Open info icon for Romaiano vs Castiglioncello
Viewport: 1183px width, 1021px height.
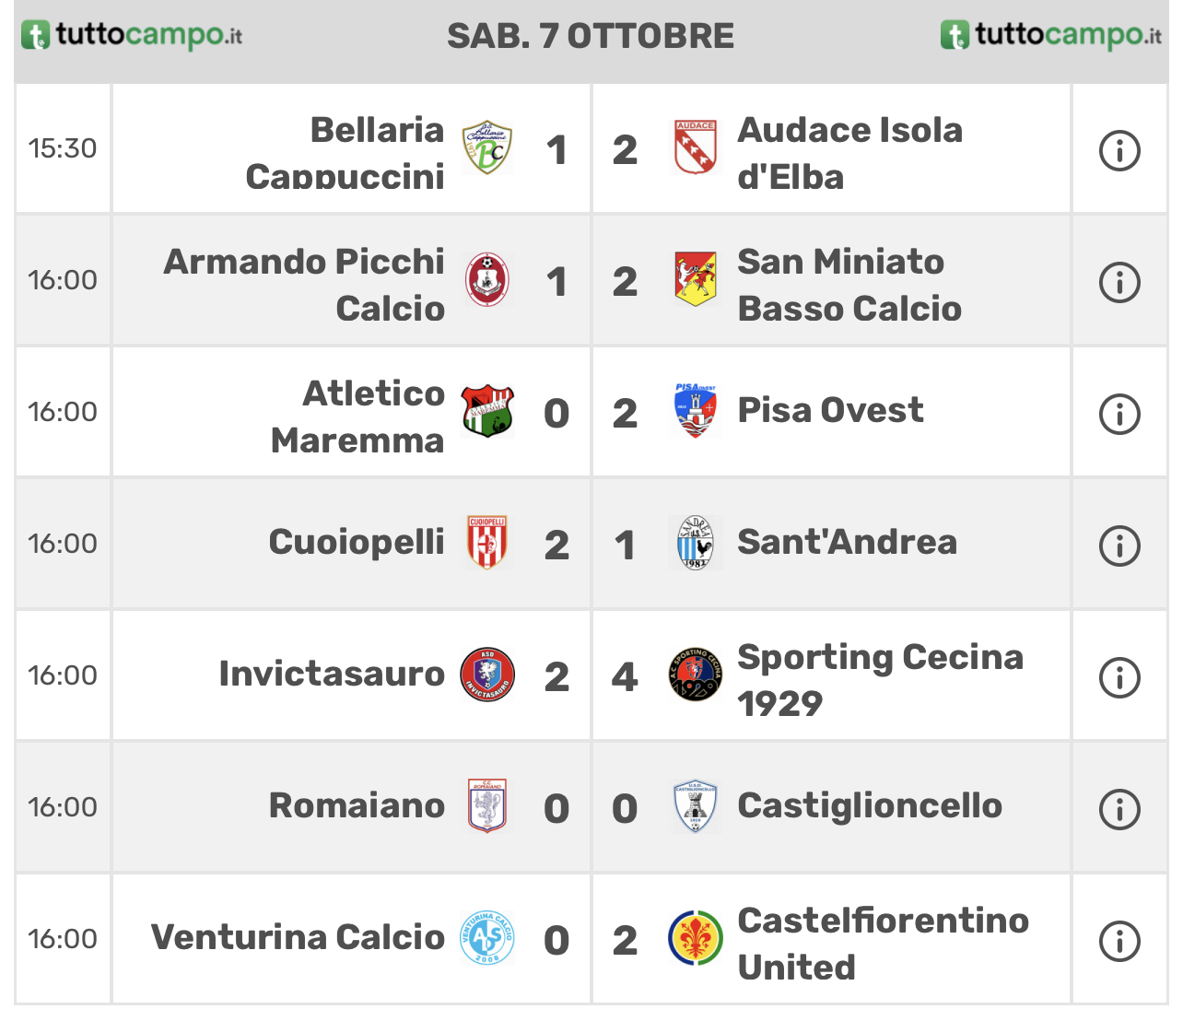[1119, 809]
